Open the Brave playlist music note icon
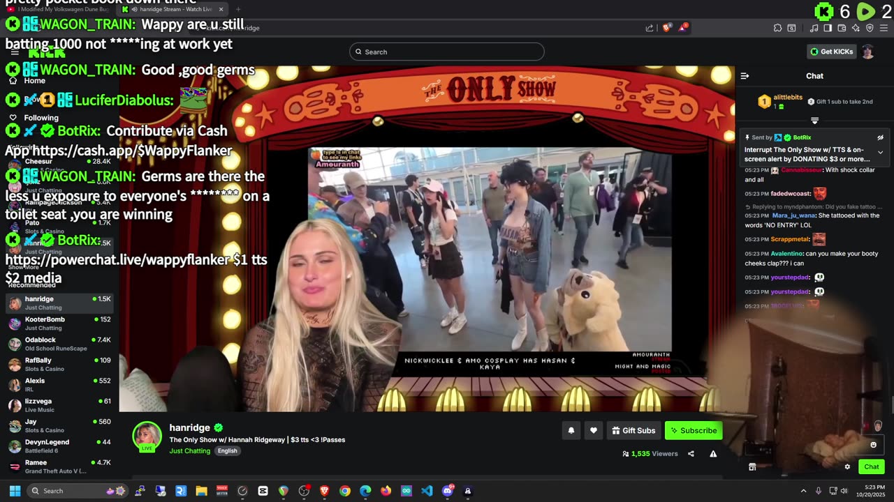This screenshot has height=502, width=894. [x=814, y=28]
